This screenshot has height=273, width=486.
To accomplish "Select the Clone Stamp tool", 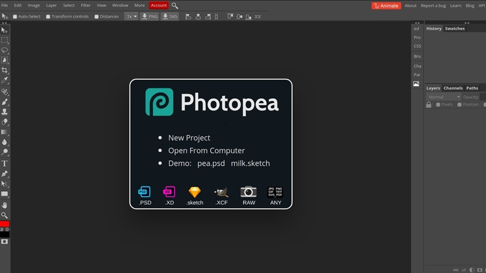I will tap(4, 112).
